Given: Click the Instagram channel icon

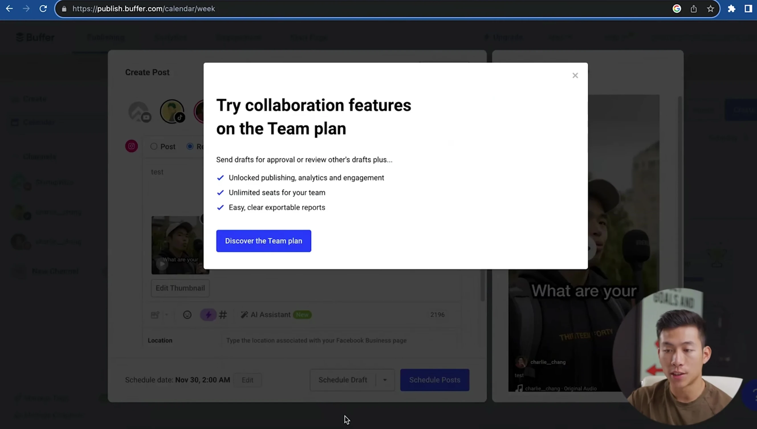Looking at the screenshot, I should pos(131,146).
